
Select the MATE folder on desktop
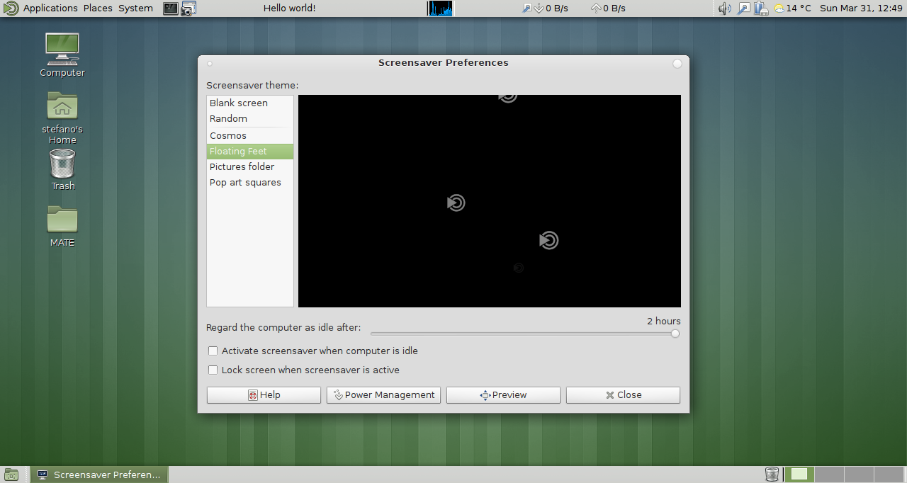[62, 226]
